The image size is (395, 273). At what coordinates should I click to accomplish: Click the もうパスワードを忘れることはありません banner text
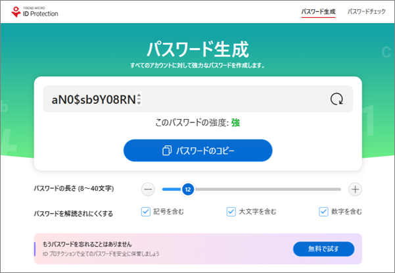pyautogui.click(x=92, y=244)
